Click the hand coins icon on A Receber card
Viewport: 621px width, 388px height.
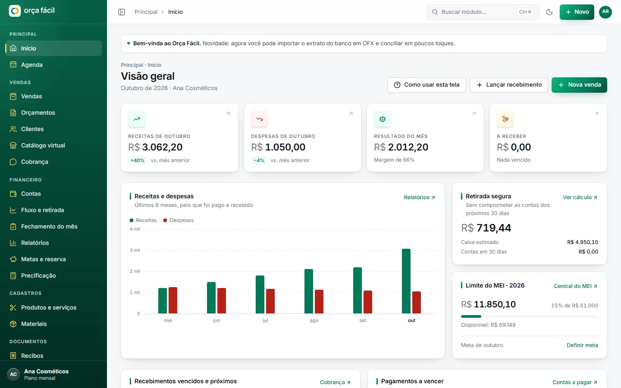(x=505, y=119)
